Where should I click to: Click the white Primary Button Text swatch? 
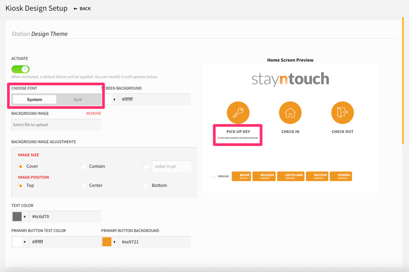[17, 242]
